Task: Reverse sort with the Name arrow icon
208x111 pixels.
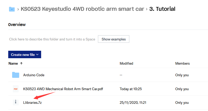Action: click(x=21, y=63)
